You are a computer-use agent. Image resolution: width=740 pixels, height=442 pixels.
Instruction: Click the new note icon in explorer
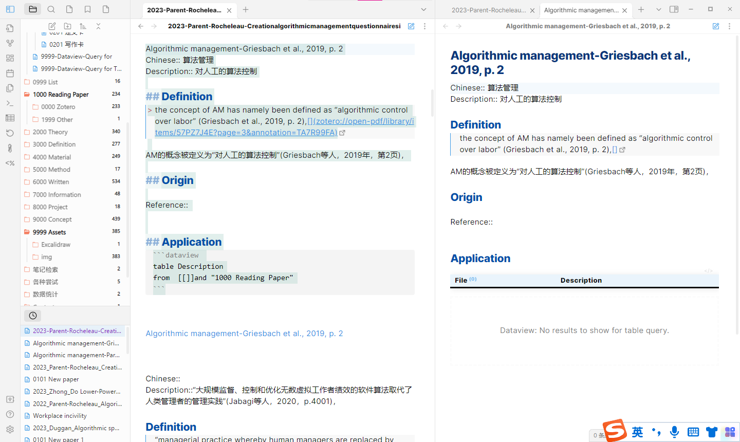[x=52, y=26]
